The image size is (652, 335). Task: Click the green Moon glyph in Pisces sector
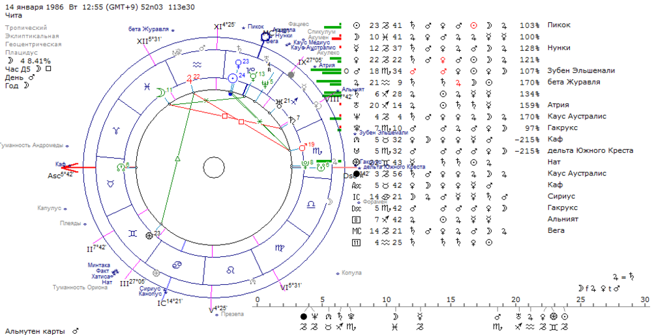(159, 92)
